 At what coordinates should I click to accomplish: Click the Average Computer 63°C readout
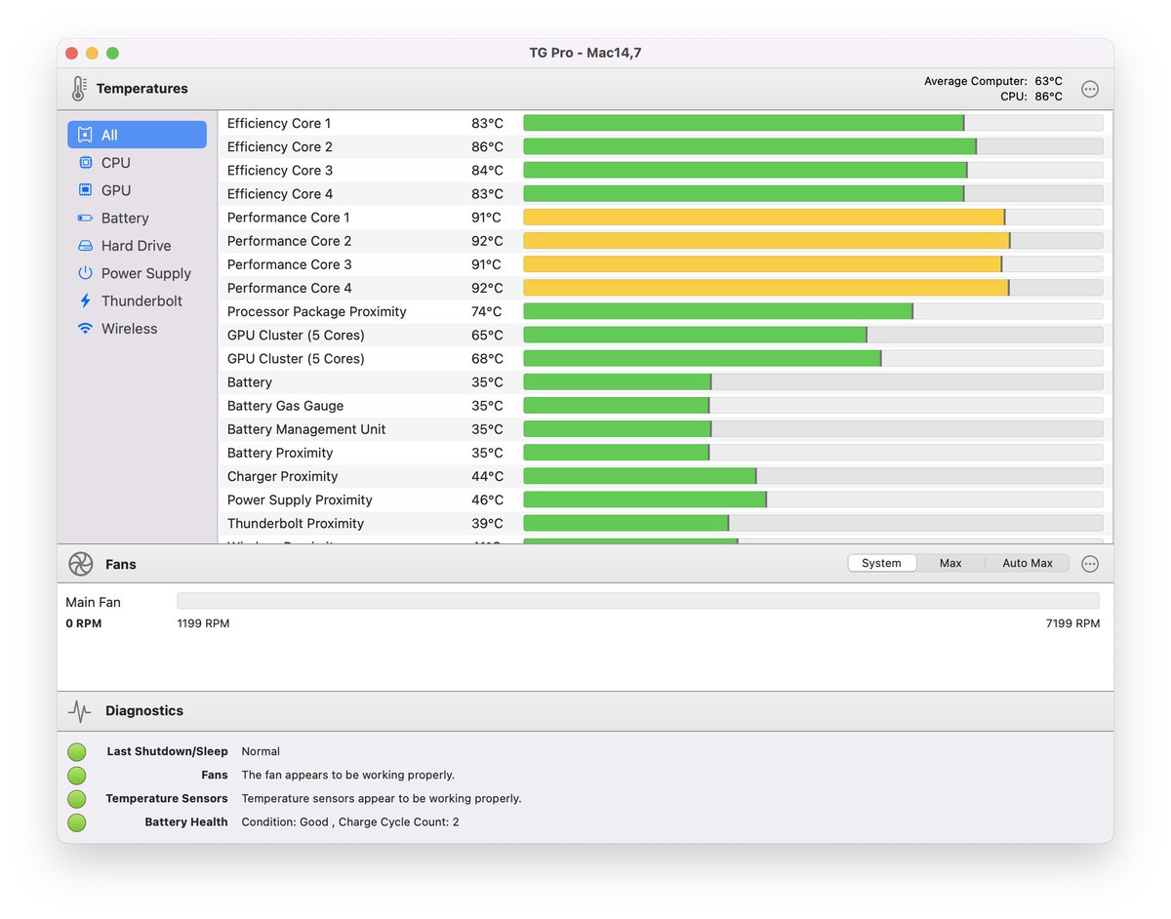point(993,81)
